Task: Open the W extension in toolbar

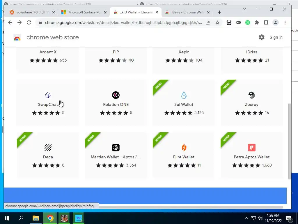Action: [229, 23]
